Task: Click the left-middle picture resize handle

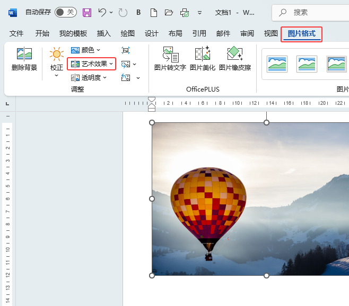Action: click(152, 199)
